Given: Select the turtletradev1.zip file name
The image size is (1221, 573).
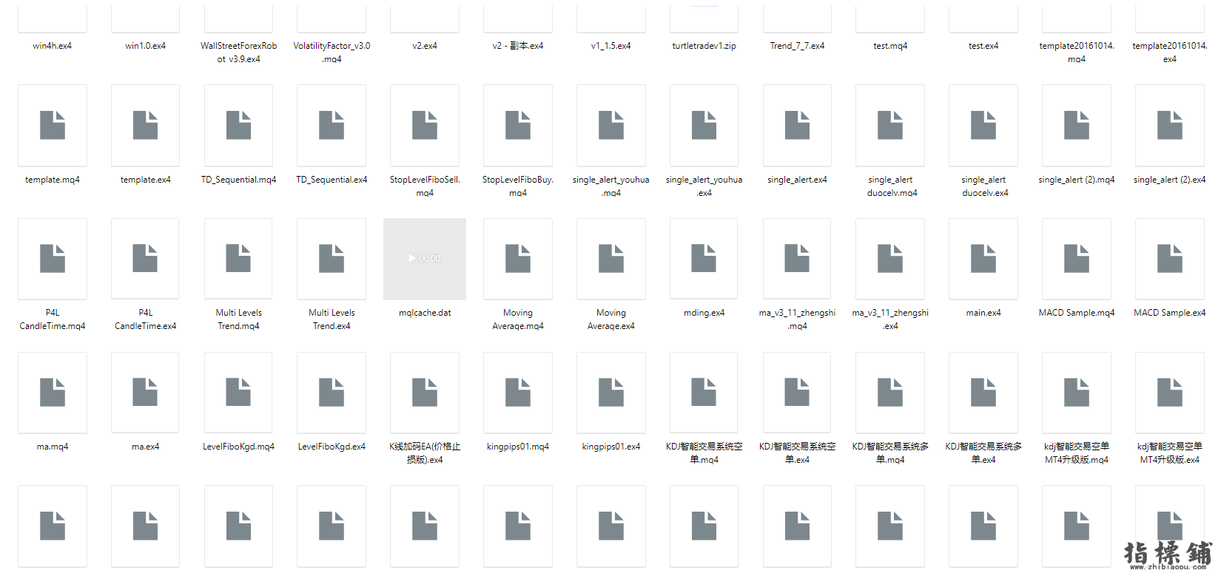Looking at the screenshot, I should pos(704,46).
